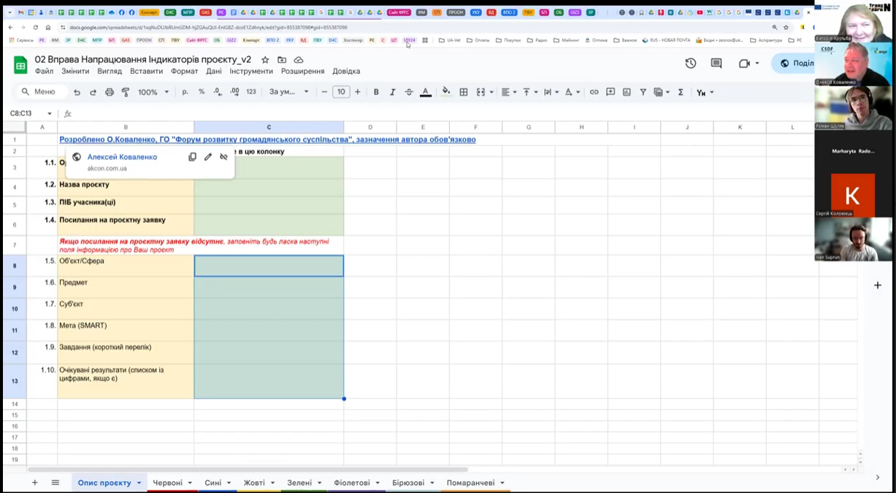Open the Змінити menu
The height and width of the screenshot is (493, 896).
click(75, 71)
